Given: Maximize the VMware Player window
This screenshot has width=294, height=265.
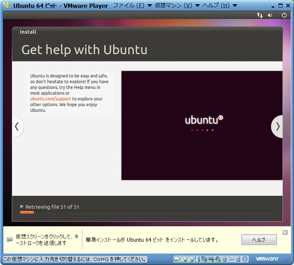Looking at the screenshot, I should pos(280,6).
